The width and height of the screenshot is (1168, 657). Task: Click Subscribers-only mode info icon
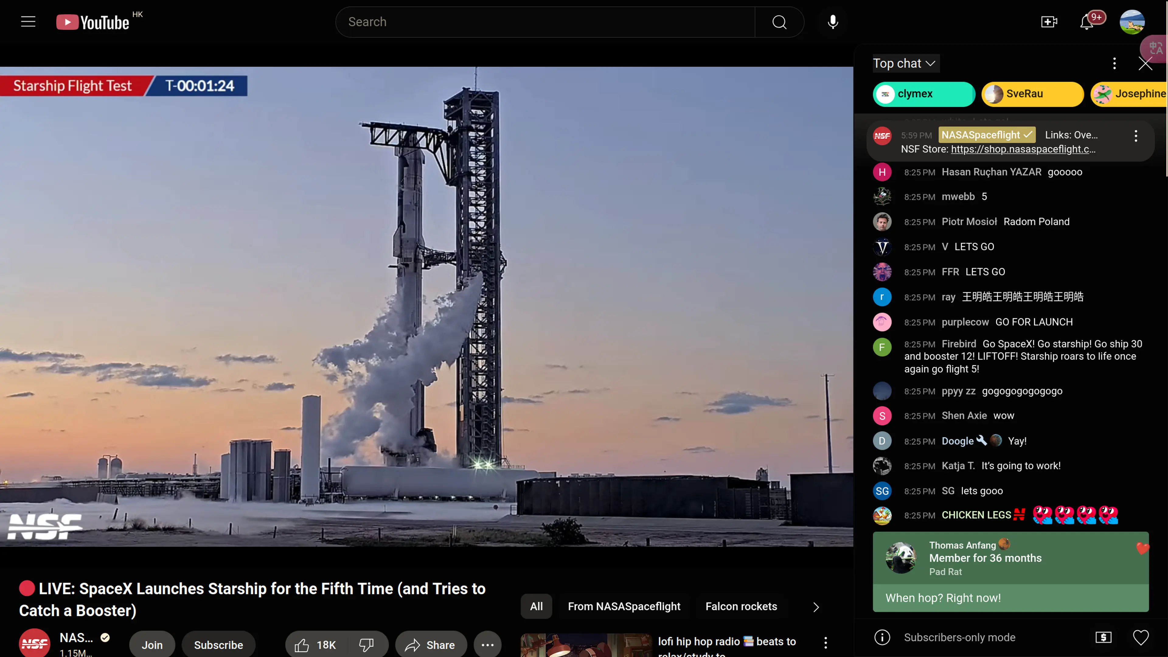coord(882,637)
